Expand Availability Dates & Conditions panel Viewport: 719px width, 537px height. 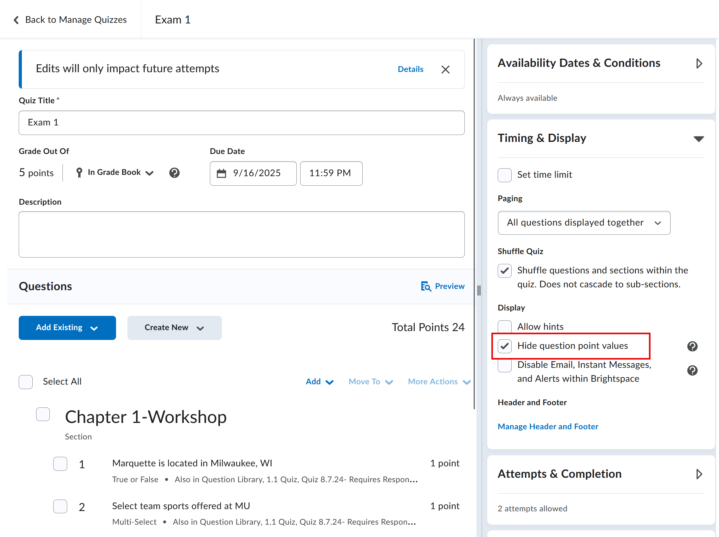pyautogui.click(x=698, y=63)
